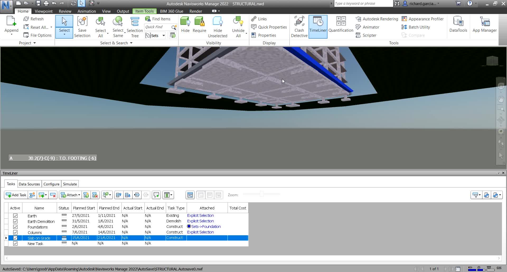Open the Viewpoint ribbon tab
The image size is (507, 272).
click(x=43, y=11)
